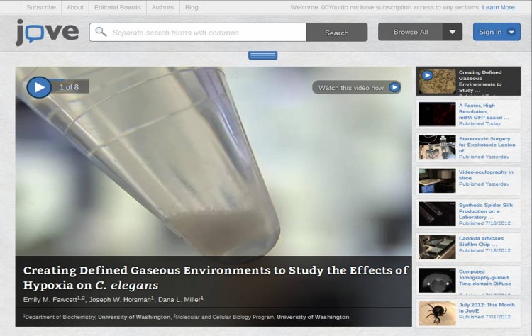Click the Learn More link
The width and height of the screenshot is (532, 336).
(498, 7)
